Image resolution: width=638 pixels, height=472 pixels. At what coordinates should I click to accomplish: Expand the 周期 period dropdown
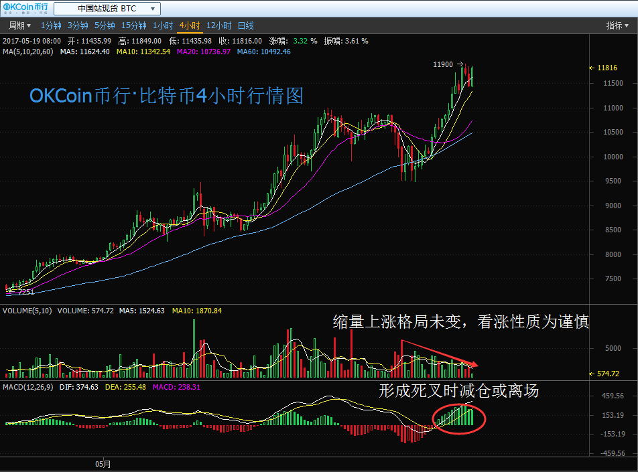(x=19, y=25)
